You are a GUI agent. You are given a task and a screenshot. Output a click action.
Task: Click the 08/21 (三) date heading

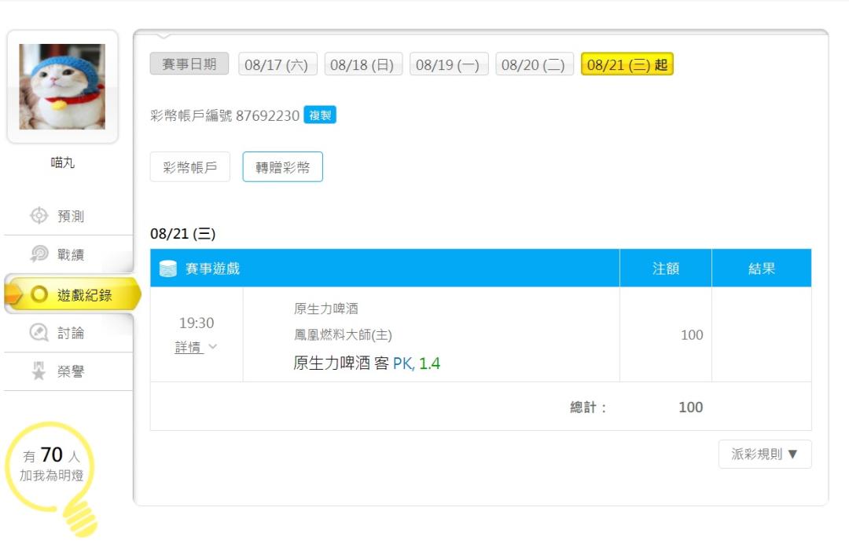tap(182, 234)
